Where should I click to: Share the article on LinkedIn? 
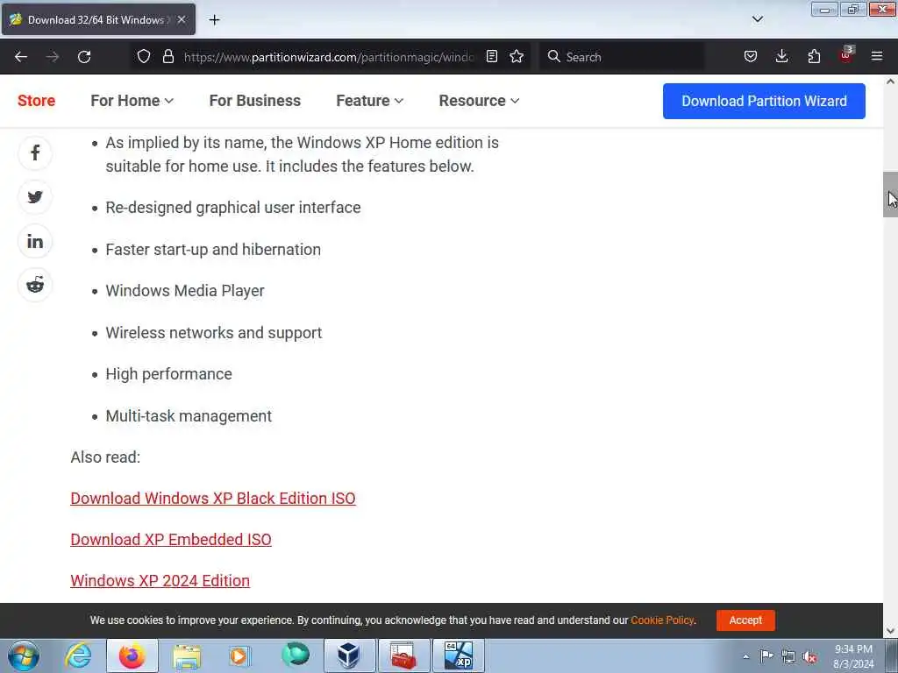[x=35, y=241]
